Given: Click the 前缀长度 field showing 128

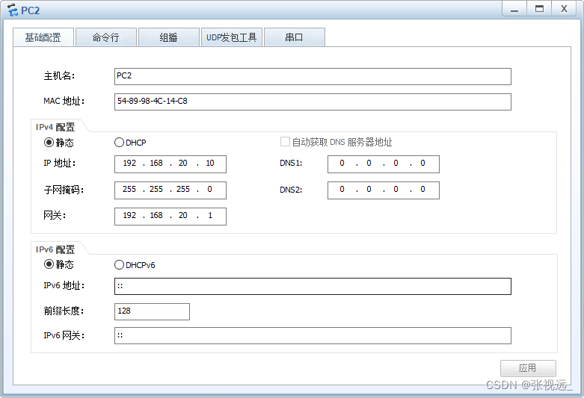Looking at the screenshot, I should coord(152,311).
